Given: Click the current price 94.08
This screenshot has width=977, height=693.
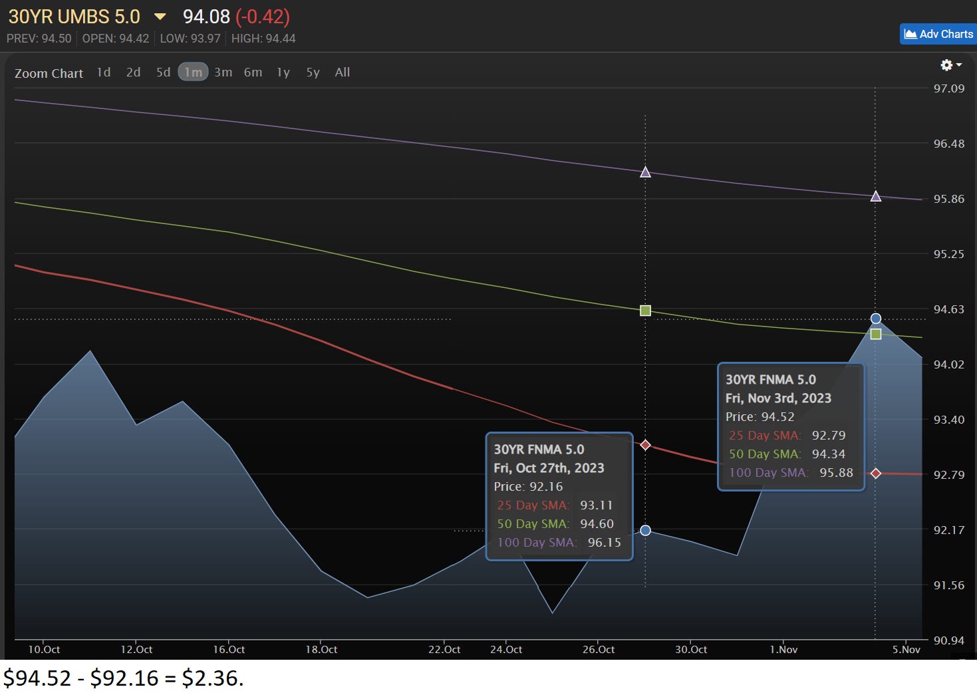Looking at the screenshot, I should tap(206, 17).
